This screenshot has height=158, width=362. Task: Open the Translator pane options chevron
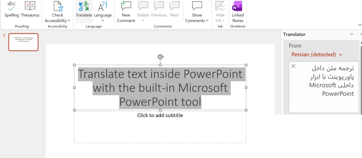352,34
